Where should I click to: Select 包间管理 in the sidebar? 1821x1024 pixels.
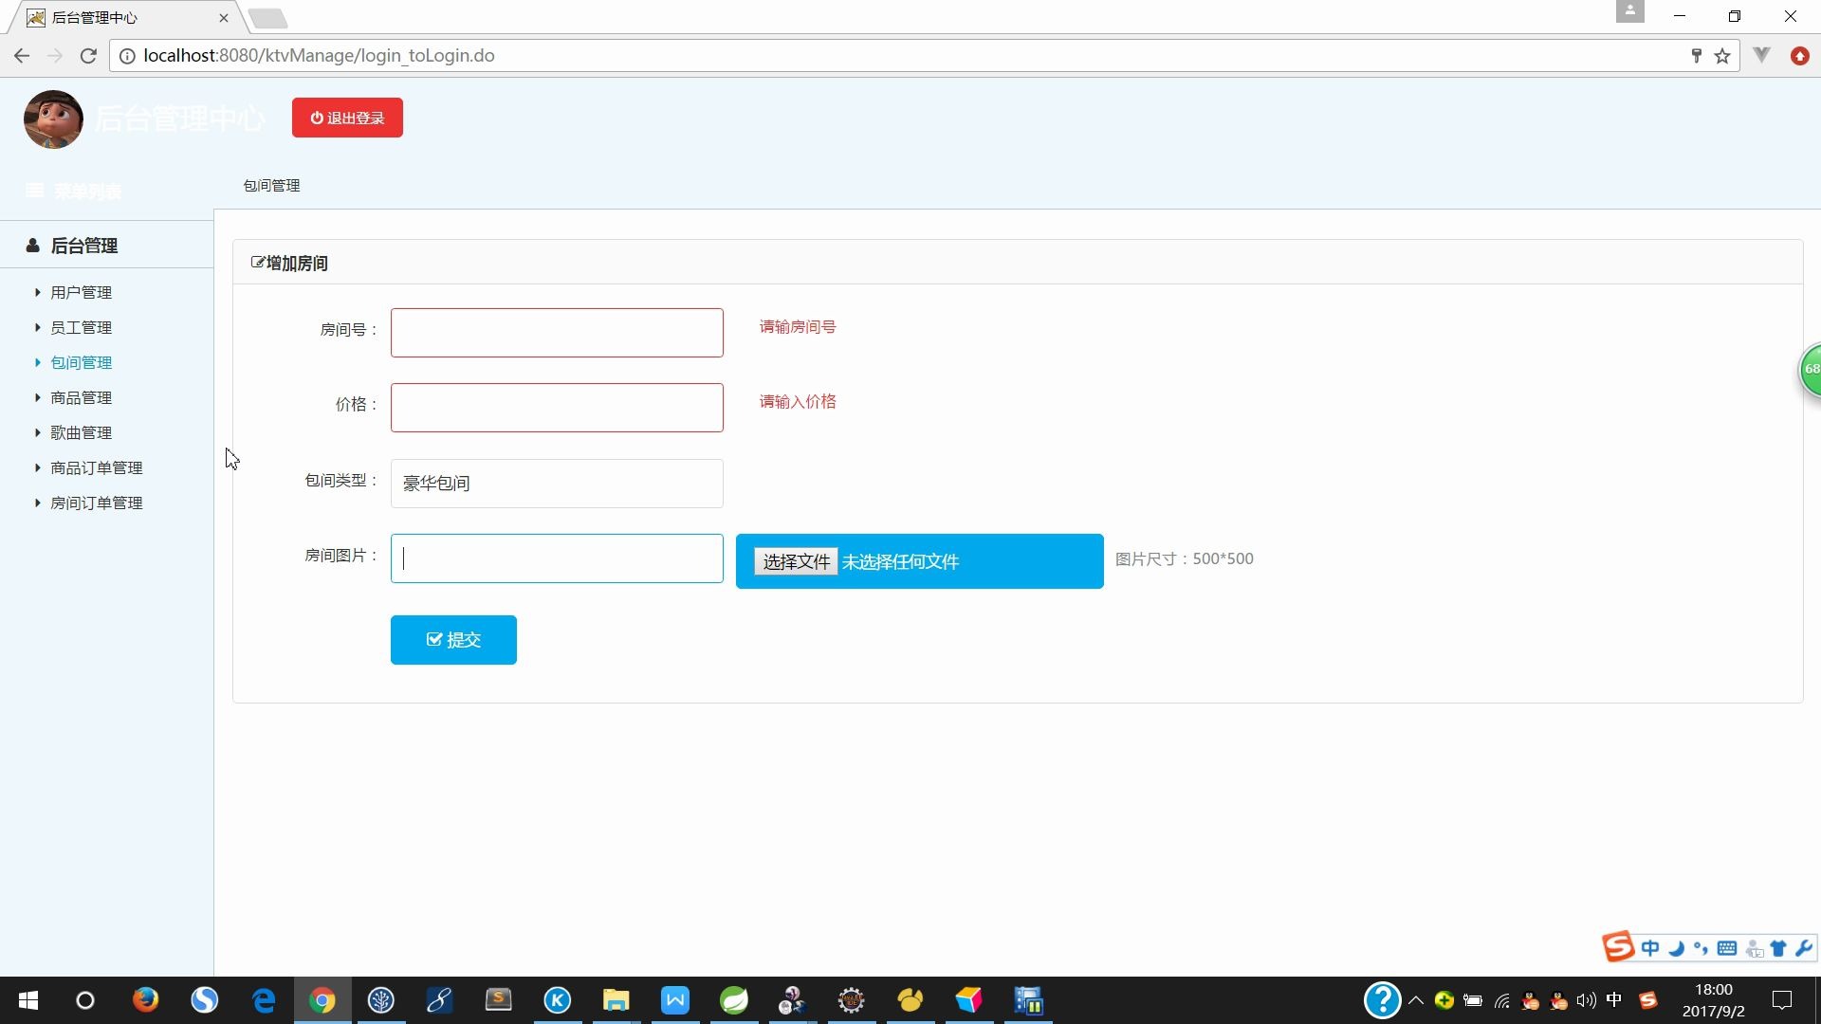(81, 362)
